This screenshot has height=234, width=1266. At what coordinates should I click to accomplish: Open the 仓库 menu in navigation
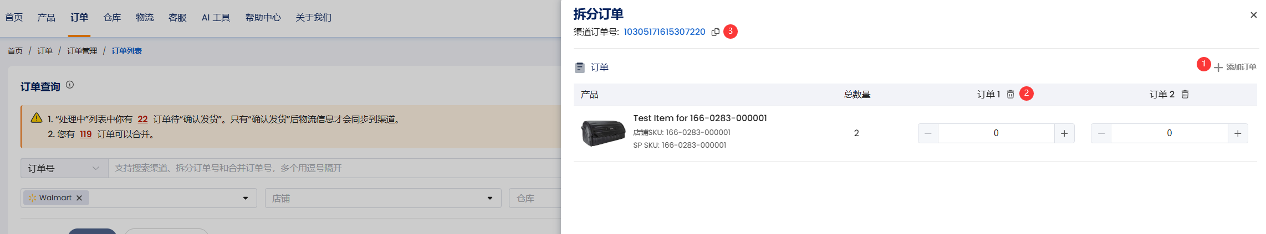coord(112,18)
